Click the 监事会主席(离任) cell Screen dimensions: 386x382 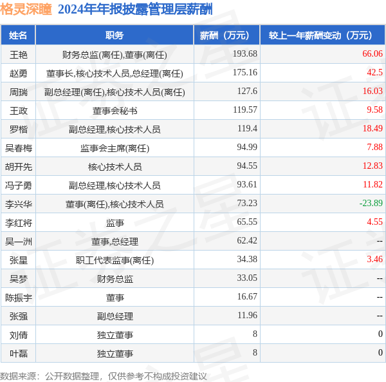pyautogui.click(x=115, y=148)
